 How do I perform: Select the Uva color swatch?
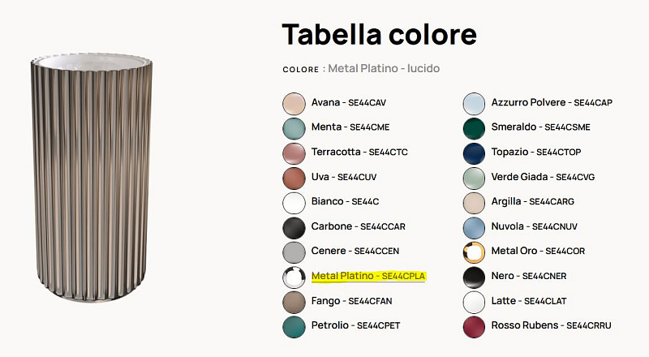294,178
